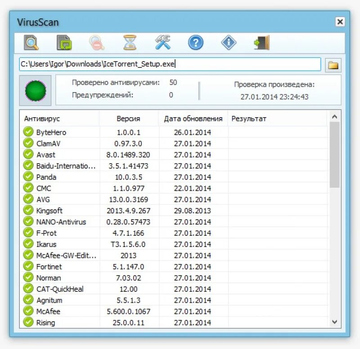The height and width of the screenshot is (349, 360).
Task: Close the VirusScan window
Action: (340, 22)
